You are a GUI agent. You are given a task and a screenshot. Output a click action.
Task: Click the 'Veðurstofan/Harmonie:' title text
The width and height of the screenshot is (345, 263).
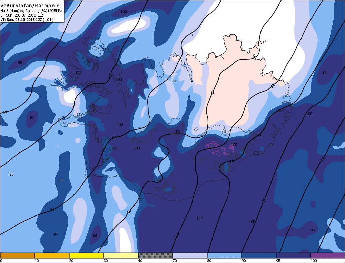pos(31,6)
